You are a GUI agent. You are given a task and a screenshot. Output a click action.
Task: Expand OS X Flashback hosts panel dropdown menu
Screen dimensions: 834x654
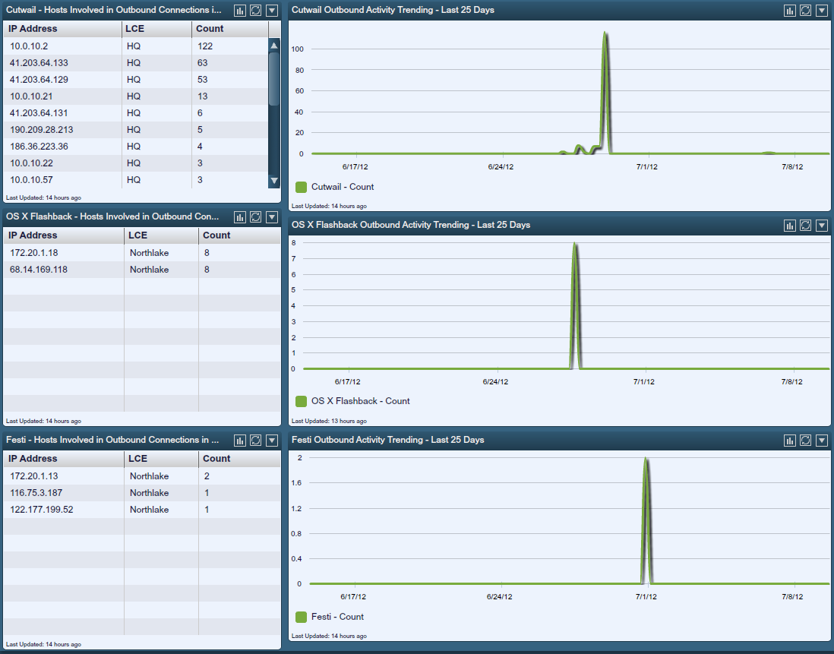[272, 217]
